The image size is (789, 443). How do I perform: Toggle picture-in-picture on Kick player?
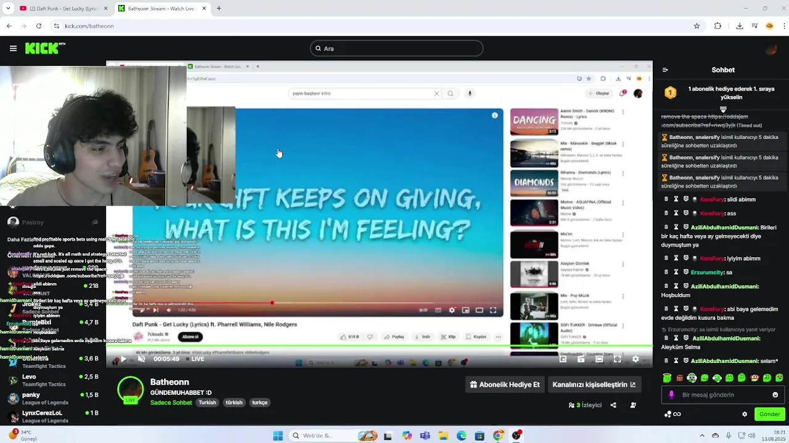coord(563,359)
